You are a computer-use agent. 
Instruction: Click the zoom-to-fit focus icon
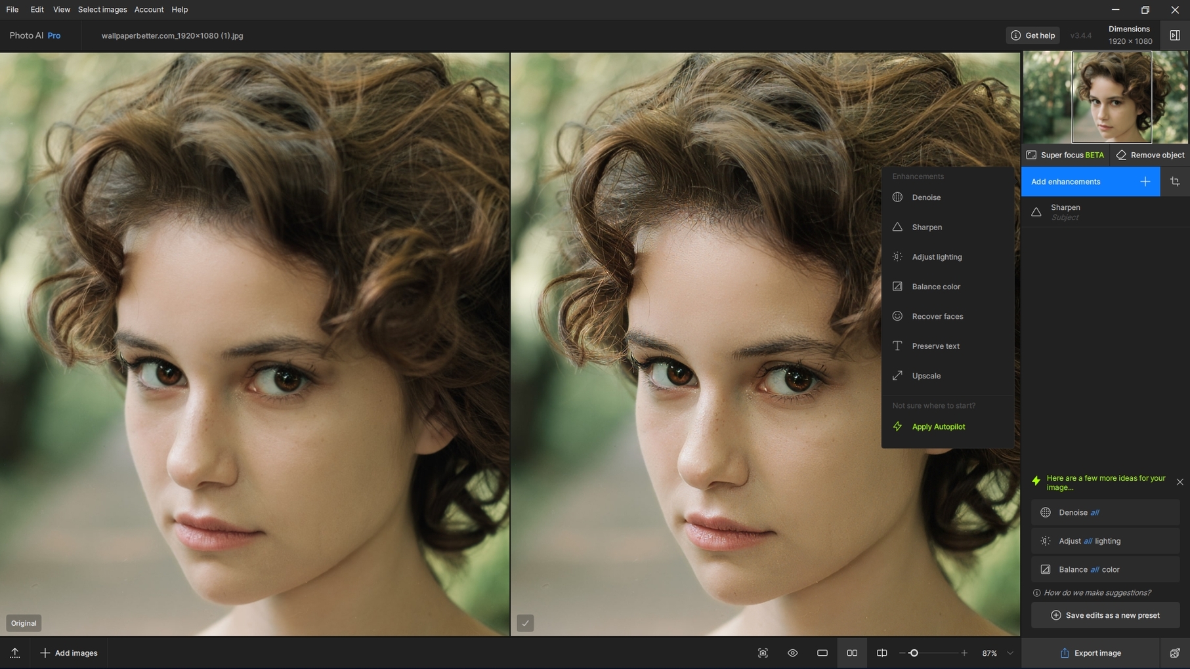click(763, 653)
